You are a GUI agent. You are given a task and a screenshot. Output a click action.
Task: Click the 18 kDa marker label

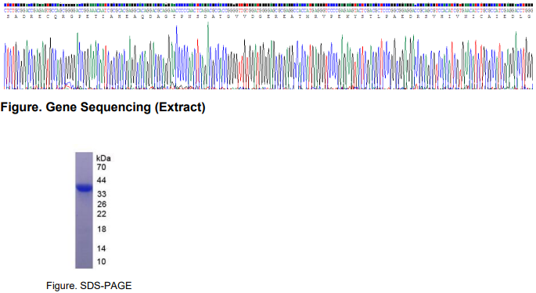(102, 230)
